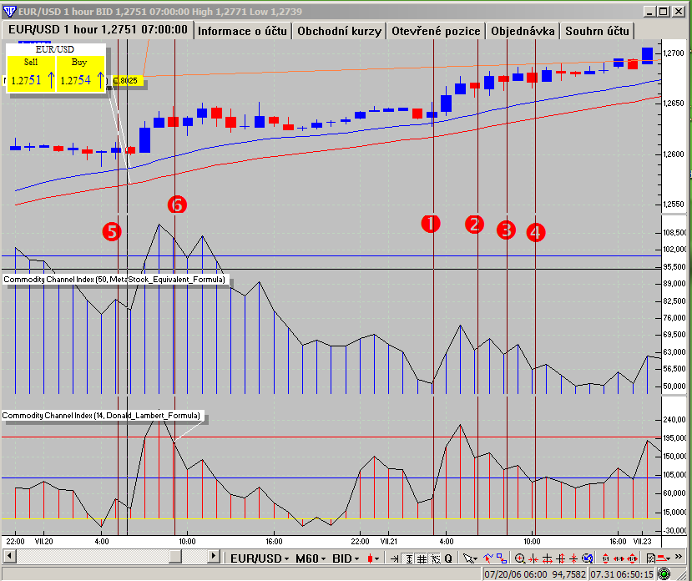Toggle the crosshair cursor mode icon
692x581 pixels.
(436, 558)
